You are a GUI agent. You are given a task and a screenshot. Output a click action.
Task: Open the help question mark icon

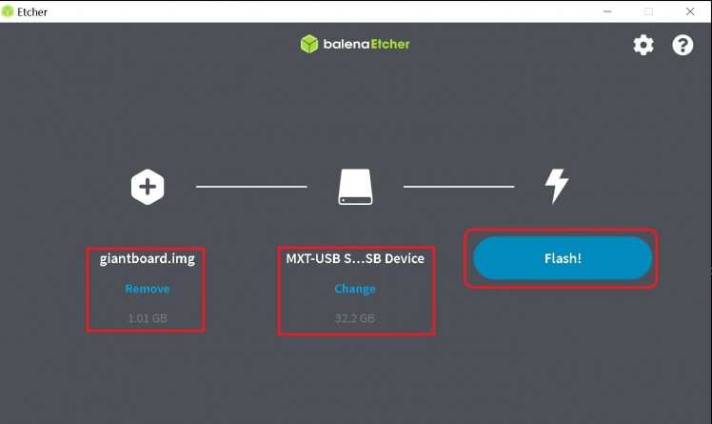(682, 45)
